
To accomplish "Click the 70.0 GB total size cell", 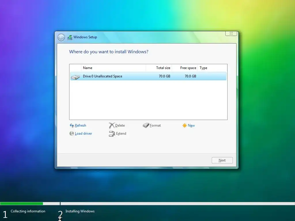I will tap(164, 76).
